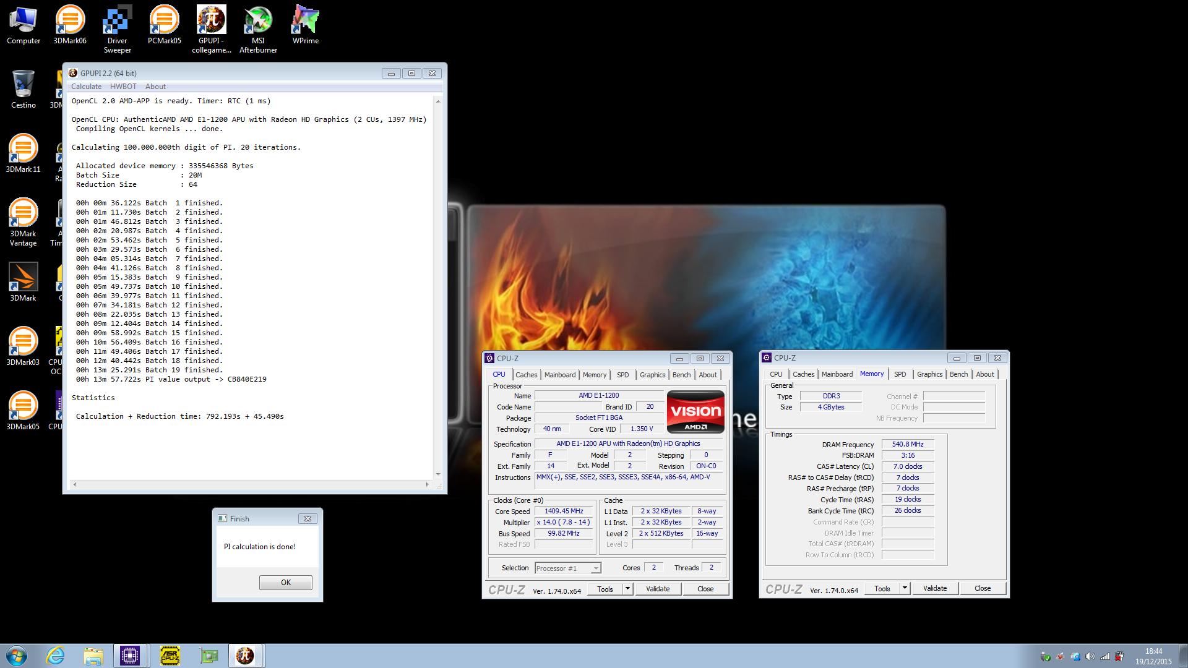Image resolution: width=1188 pixels, height=668 pixels.
Task: Open the HWBOT menu in GPUPI
Action: click(x=123, y=87)
